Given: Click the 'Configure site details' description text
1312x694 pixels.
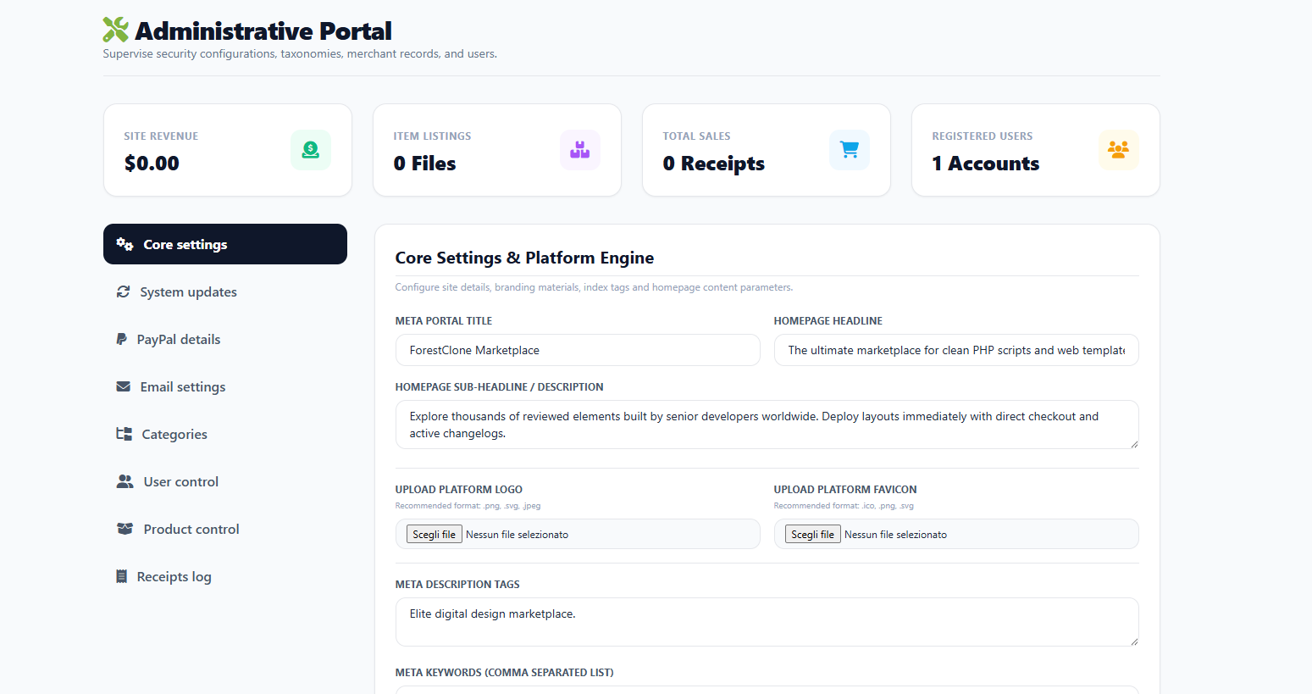Looking at the screenshot, I should click(594, 287).
